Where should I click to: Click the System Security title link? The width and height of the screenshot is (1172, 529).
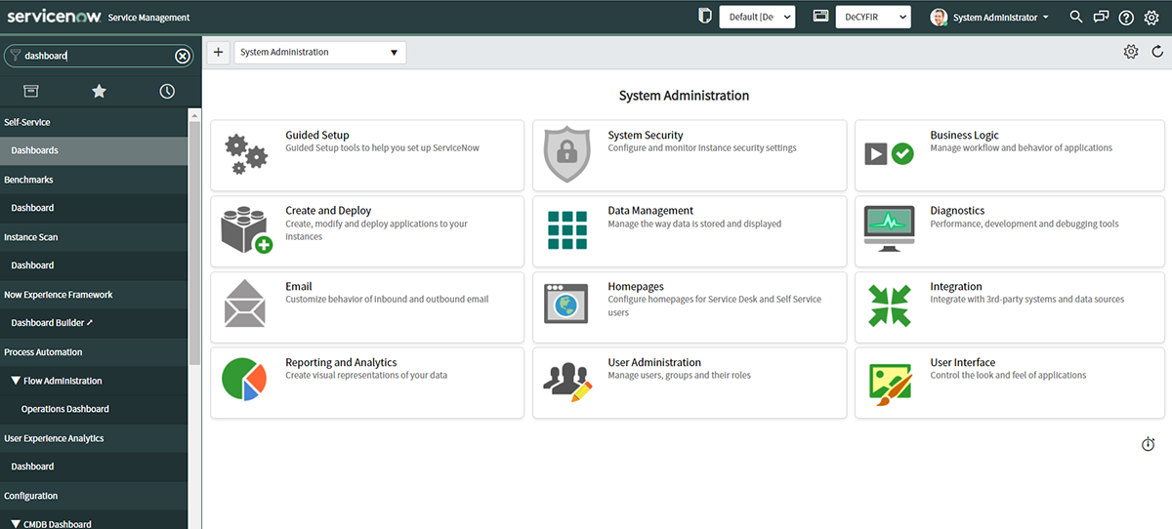point(646,136)
